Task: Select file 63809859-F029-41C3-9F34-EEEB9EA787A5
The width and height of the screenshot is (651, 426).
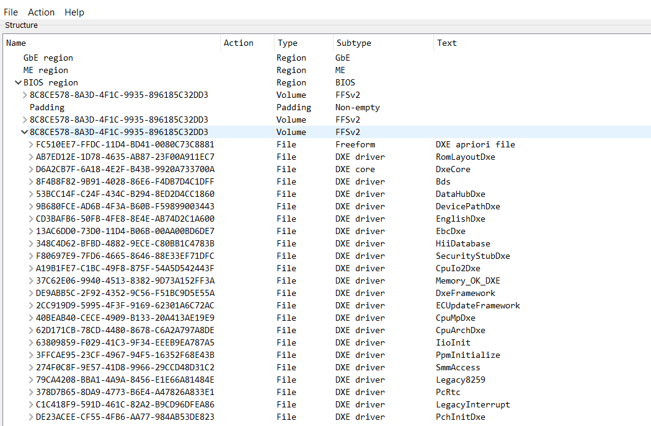Action: click(x=125, y=342)
